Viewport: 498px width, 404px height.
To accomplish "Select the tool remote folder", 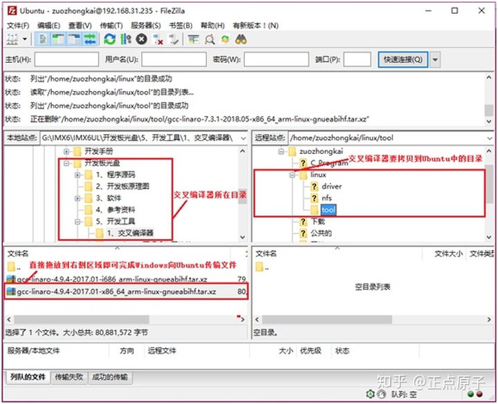I will [328, 210].
